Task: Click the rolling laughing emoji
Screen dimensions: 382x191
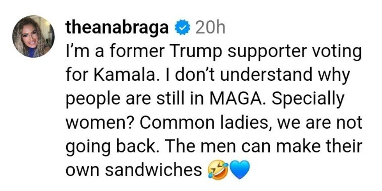Action: (x=216, y=170)
